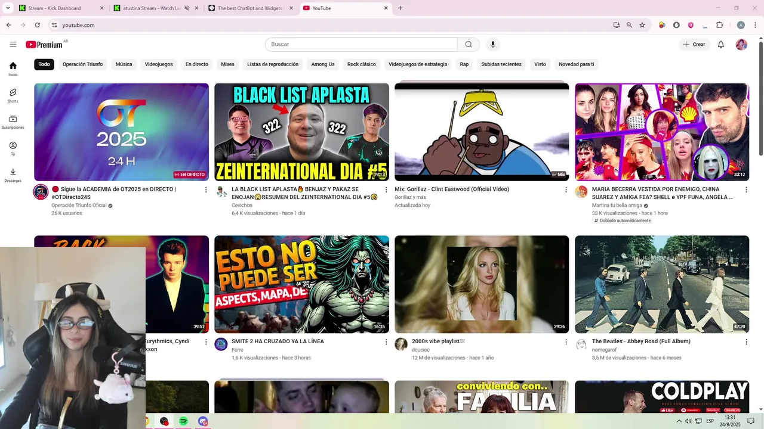Select the Videojuegos de estrategia chip
This screenshot has width=764, height=429.
tap(418, 64)
